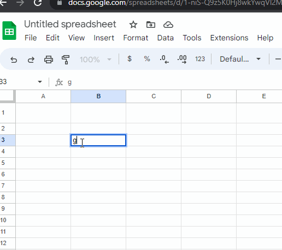Select row 12 header
Image resolution: width=282 pixels, height=250 pixels.
pos(8,243)
